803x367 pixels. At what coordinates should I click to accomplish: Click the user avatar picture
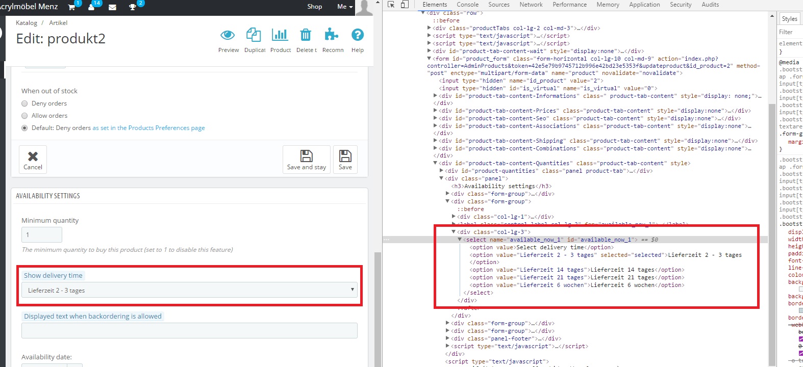coord(364,7)
